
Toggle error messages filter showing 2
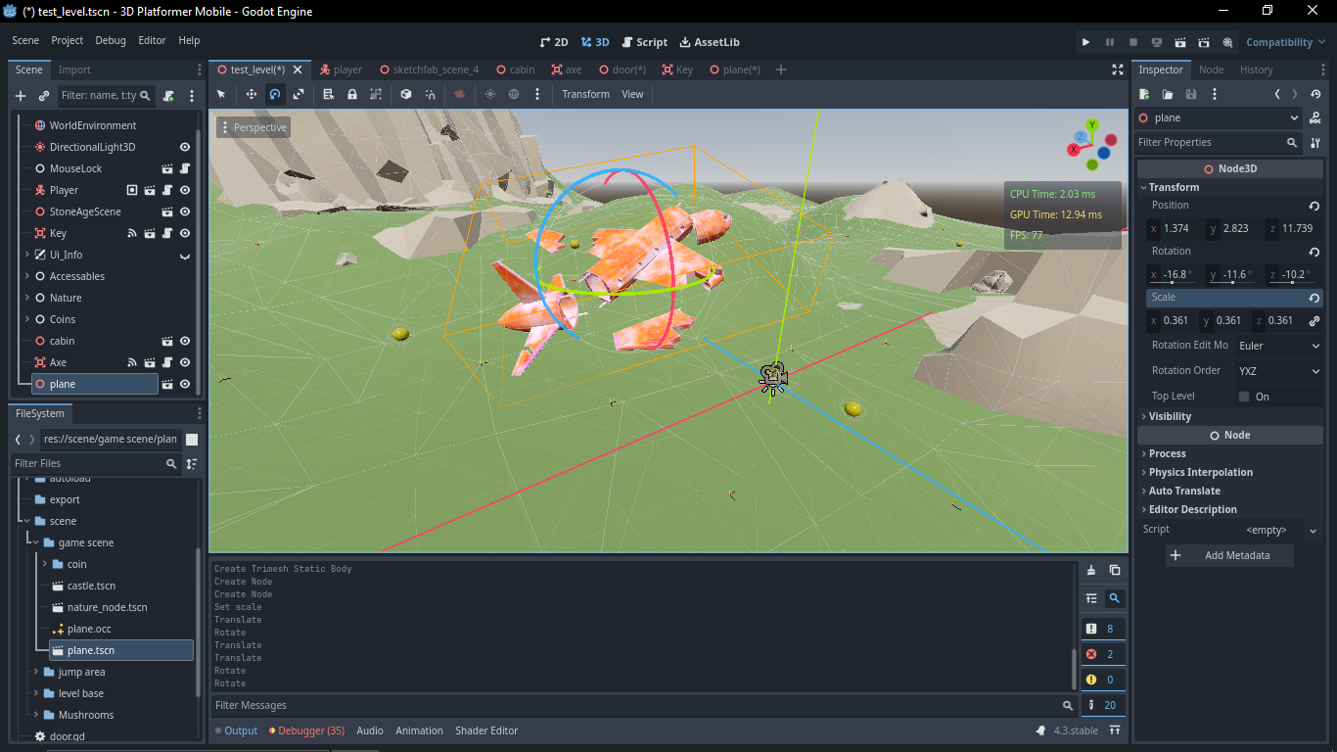pyautogui.click(x=1103, y=654)
